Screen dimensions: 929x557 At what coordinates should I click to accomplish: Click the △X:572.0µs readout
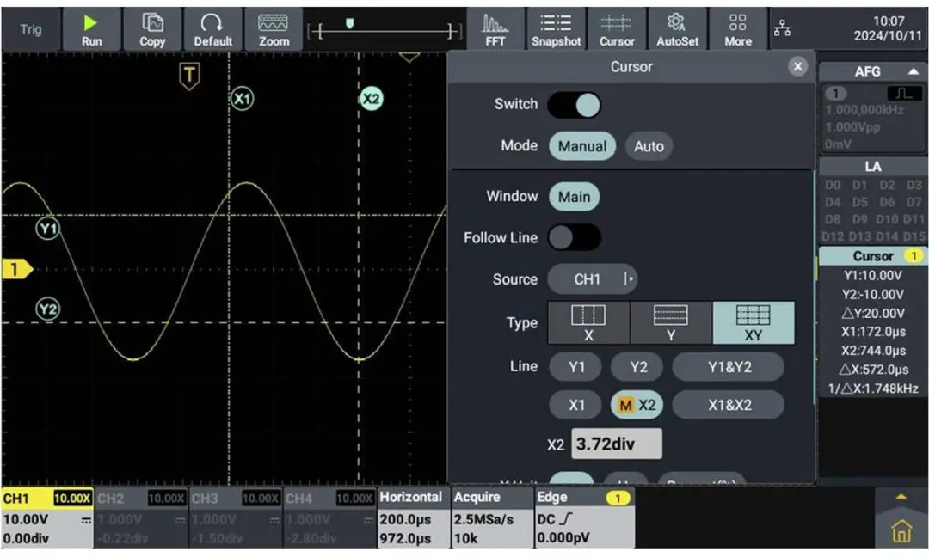[x=875, y=370]
